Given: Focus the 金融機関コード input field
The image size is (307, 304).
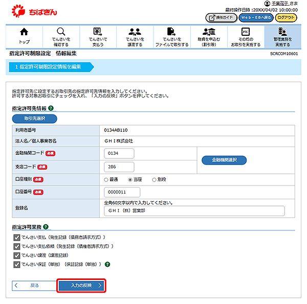Looking at the screenshot, I should point(119,153).
